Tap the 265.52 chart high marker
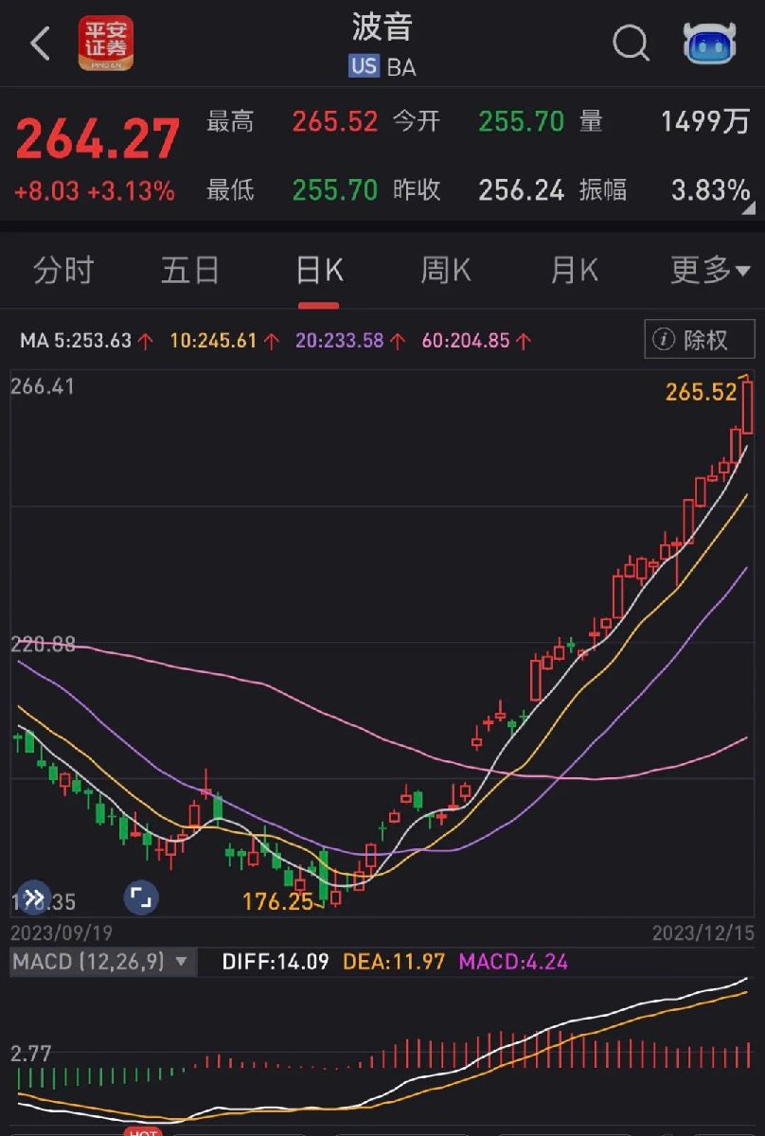The image size is (765, 1136). pyautogui.click(x=701, y=392)
